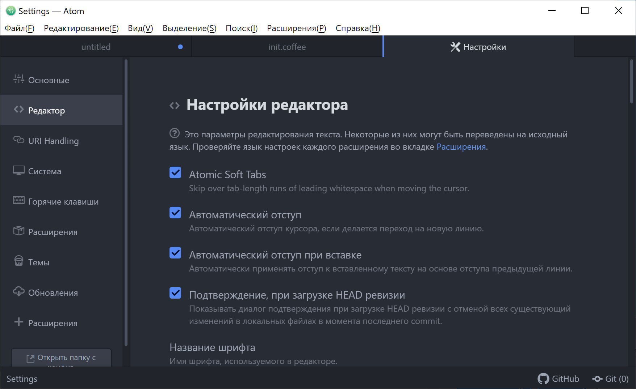Uncheck Подтверждение при загрузке HEAD ревизии

175,293
